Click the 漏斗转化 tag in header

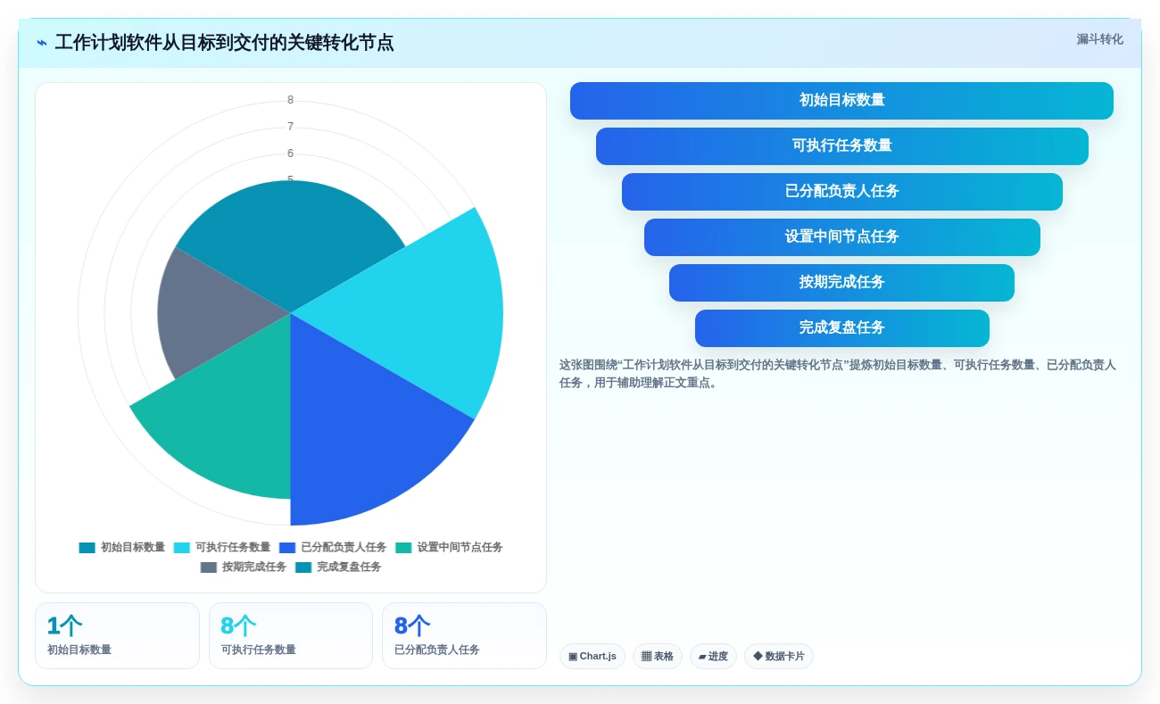coord(1099,39)
